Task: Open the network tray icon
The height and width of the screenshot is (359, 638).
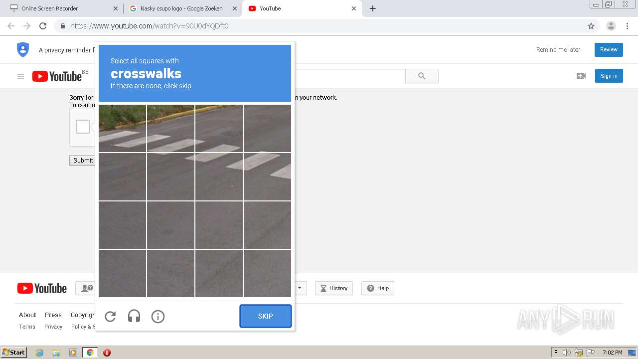Action: (579, 353)
